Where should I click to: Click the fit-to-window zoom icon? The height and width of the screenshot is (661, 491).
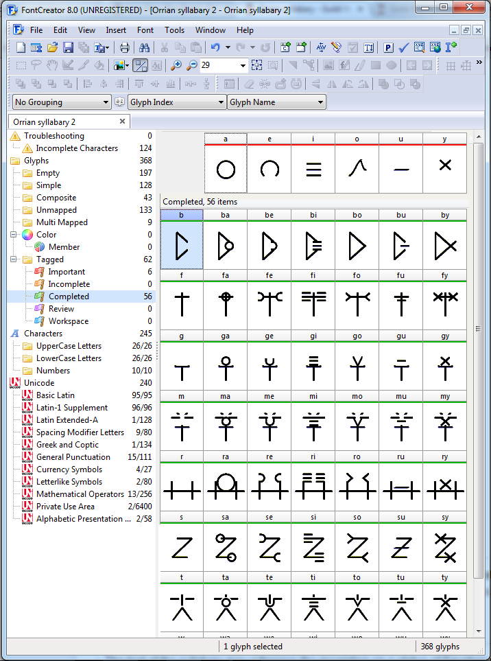257,65
